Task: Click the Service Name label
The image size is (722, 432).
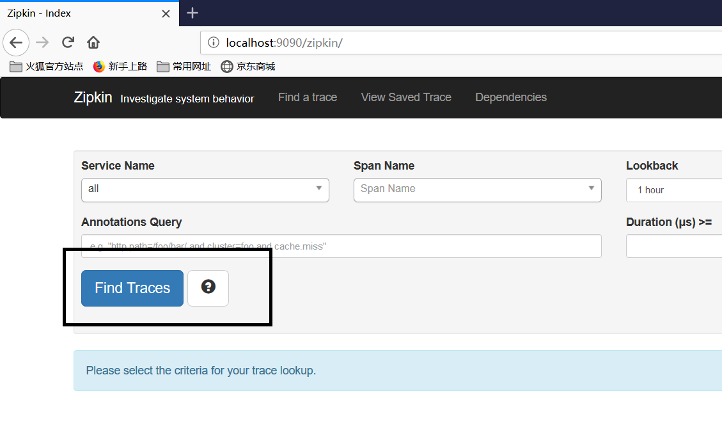Action: [118, 166]
